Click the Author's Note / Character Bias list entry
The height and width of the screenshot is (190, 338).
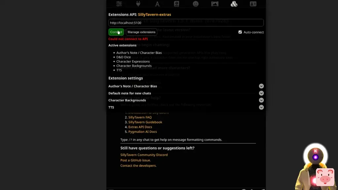click(x=139, y=53)
